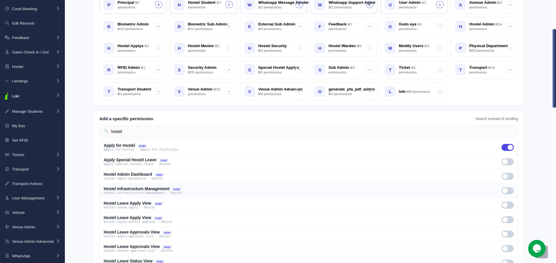Enable the Hostel Admin Dashboard toggle

(x=508, y=176)
